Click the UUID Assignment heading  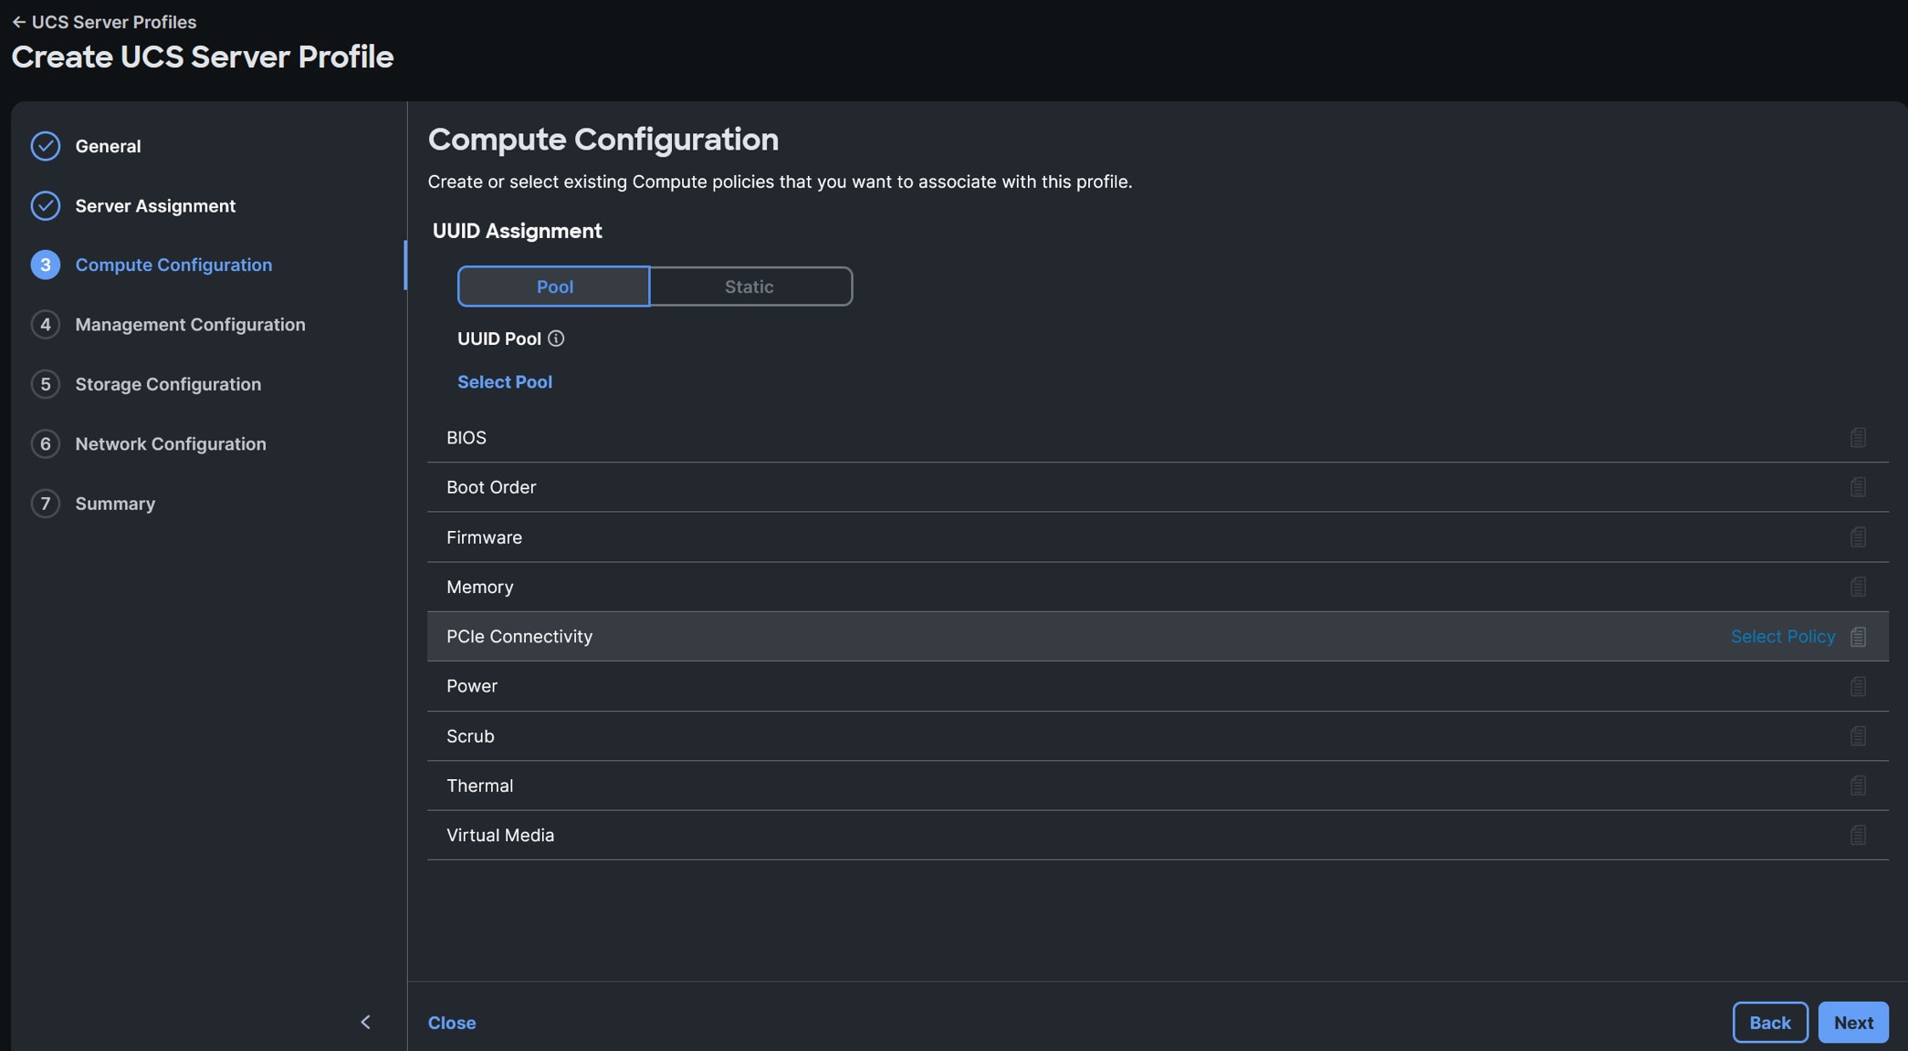(518, 231)
